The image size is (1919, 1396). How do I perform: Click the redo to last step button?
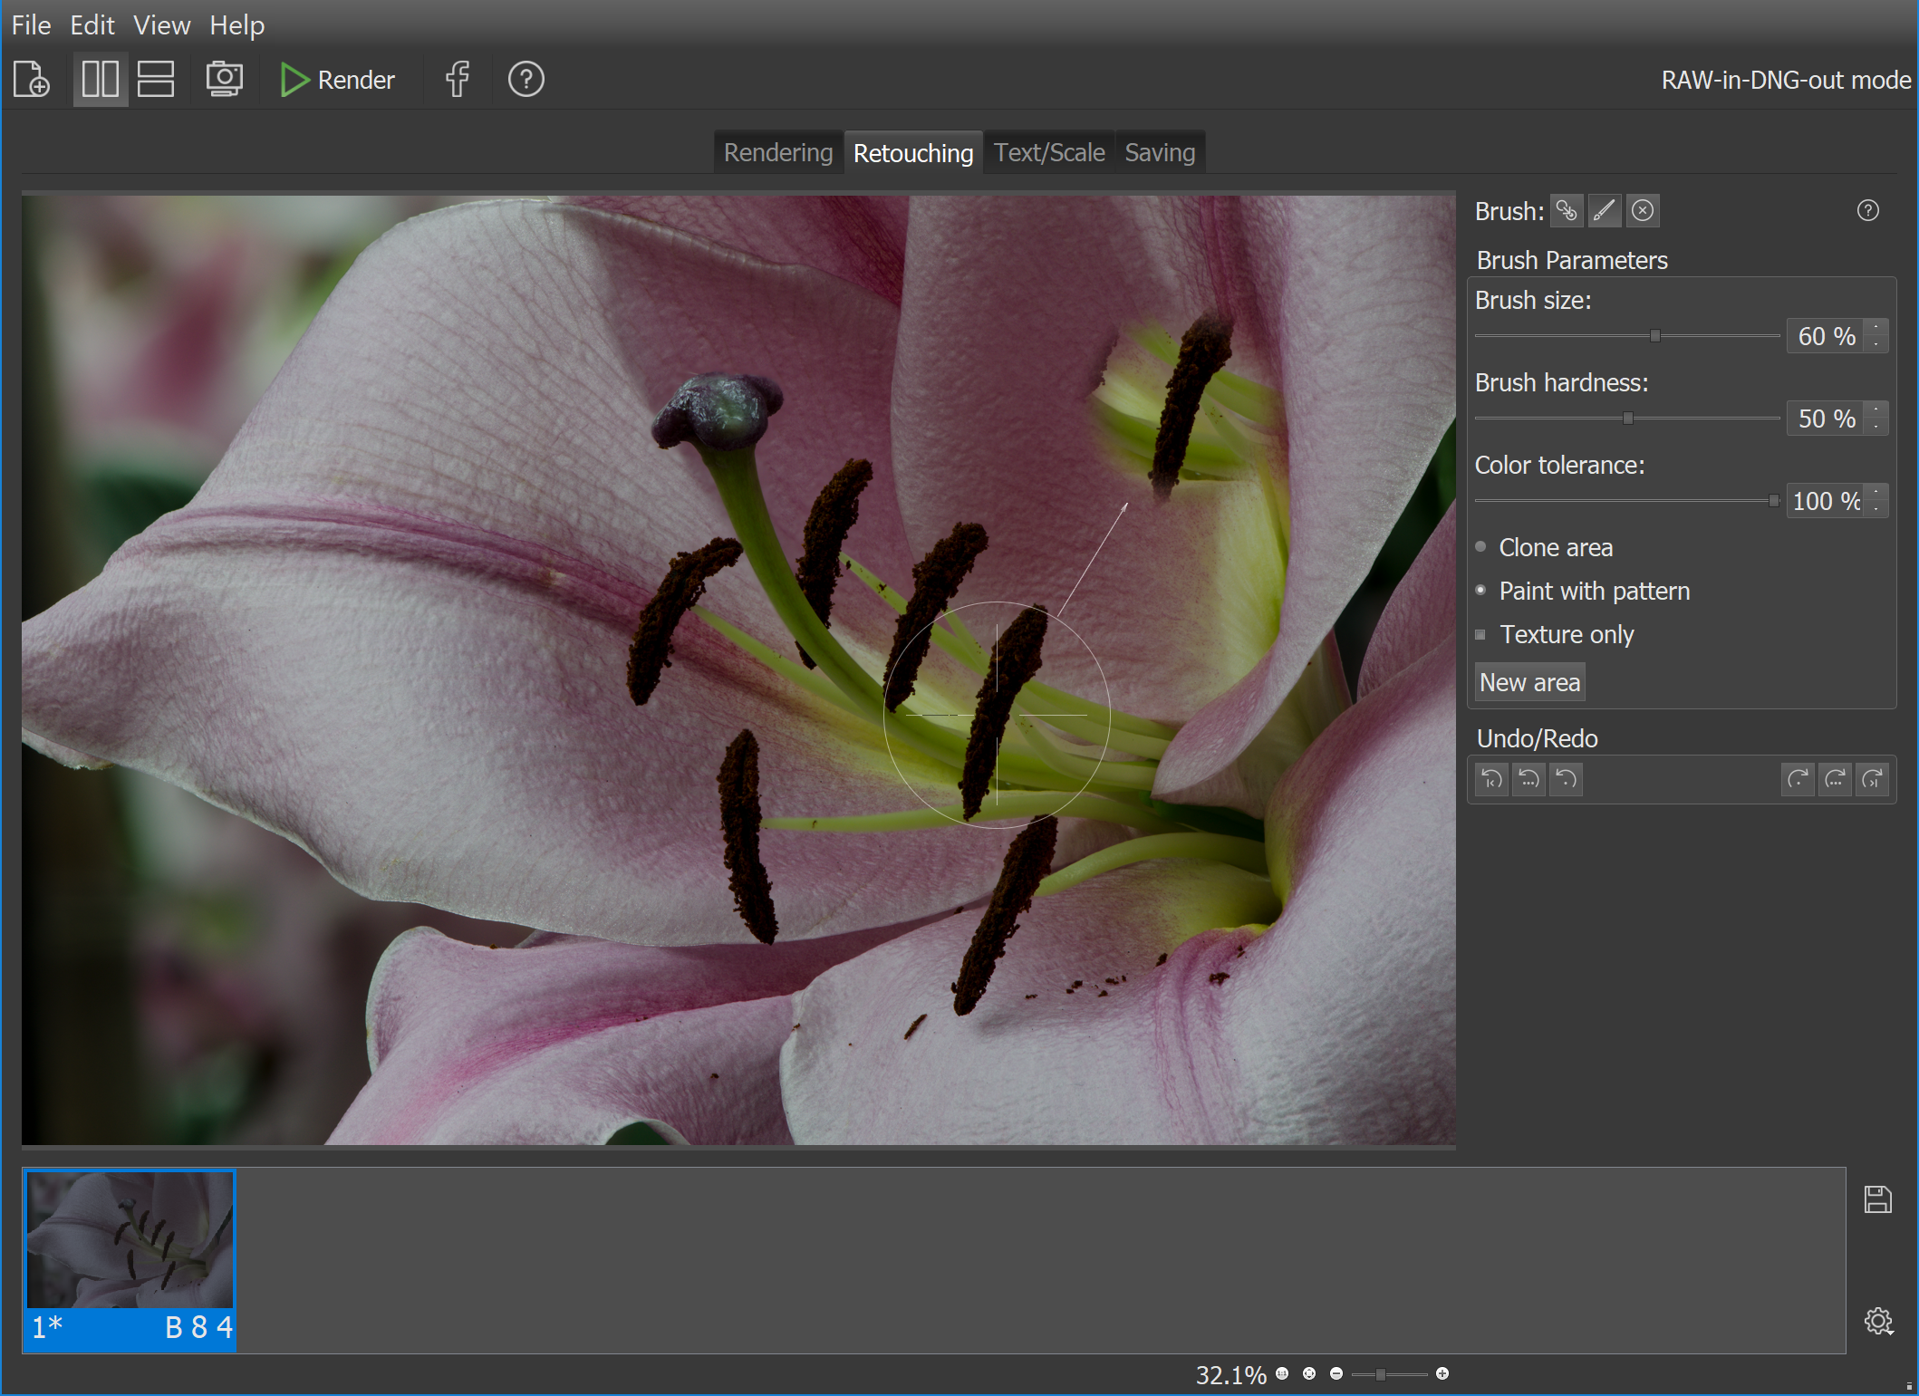[x=1873, y=779]
